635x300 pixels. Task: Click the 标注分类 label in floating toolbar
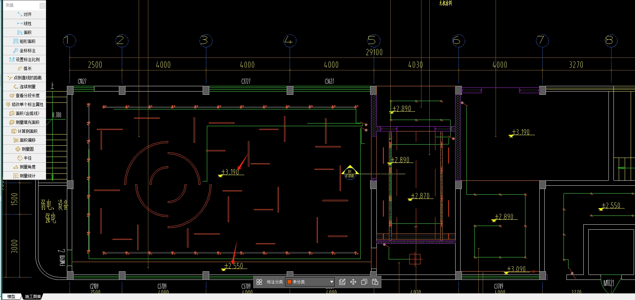[275, 282]
